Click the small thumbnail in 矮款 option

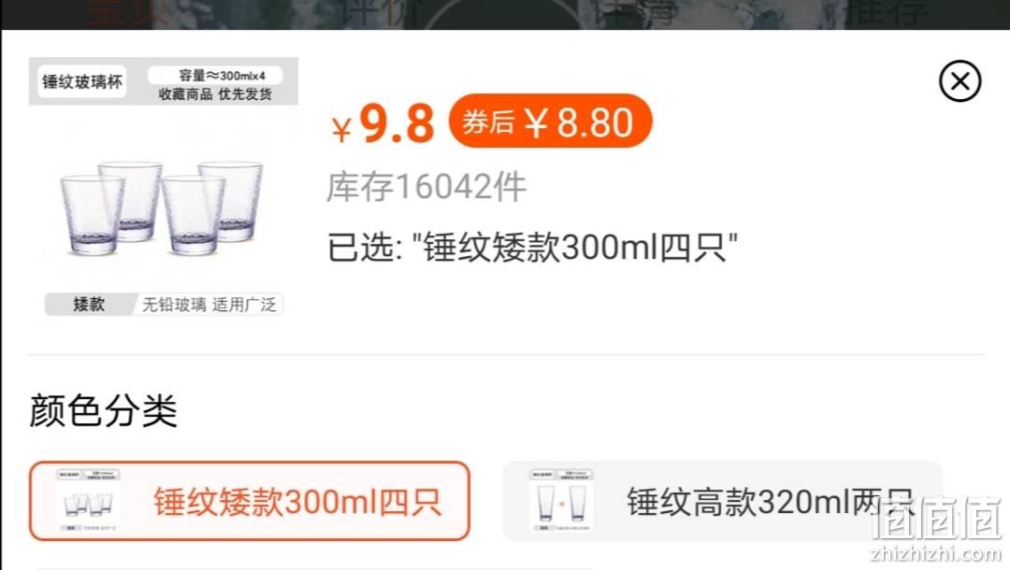[88, 501]
